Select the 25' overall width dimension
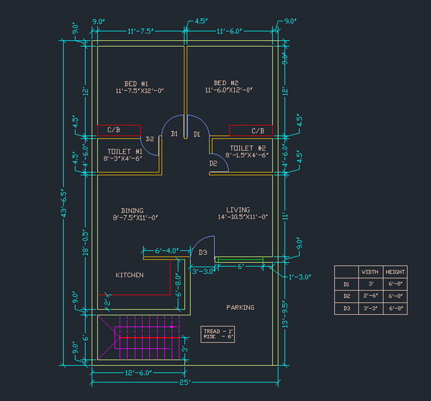Viewport: 431px width, 401px height. pos(185,382)
